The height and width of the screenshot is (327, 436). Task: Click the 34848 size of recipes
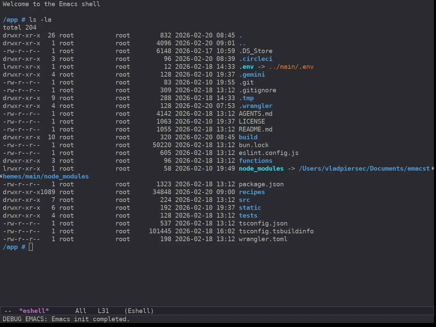(162, 192)
